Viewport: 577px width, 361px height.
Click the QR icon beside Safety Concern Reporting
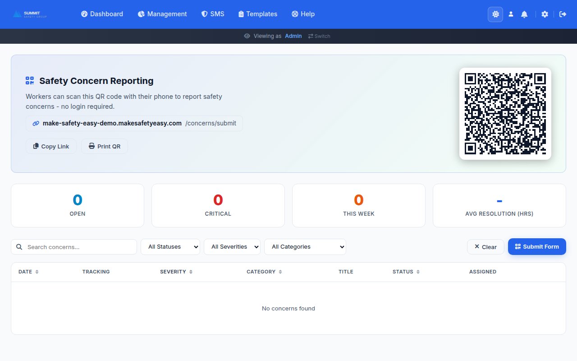point(30,81)
